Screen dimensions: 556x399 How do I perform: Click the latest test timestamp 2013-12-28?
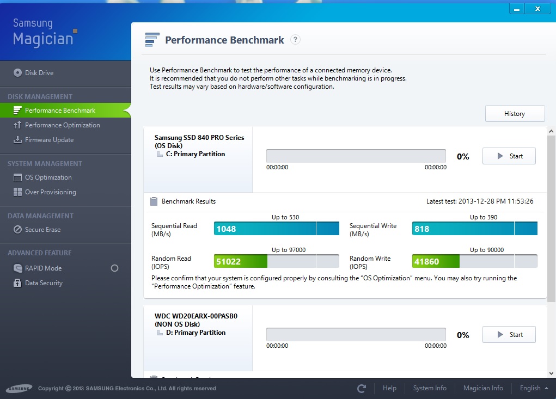[x=480, y=201]
